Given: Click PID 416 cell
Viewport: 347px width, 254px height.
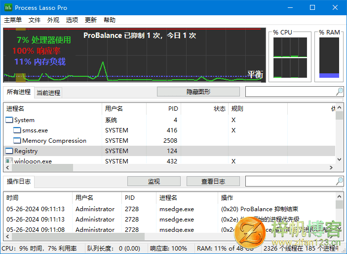Looking at the screenshot, I should point(172,130).
